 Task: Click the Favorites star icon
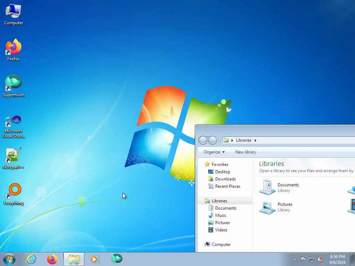[x=207, y=164]
